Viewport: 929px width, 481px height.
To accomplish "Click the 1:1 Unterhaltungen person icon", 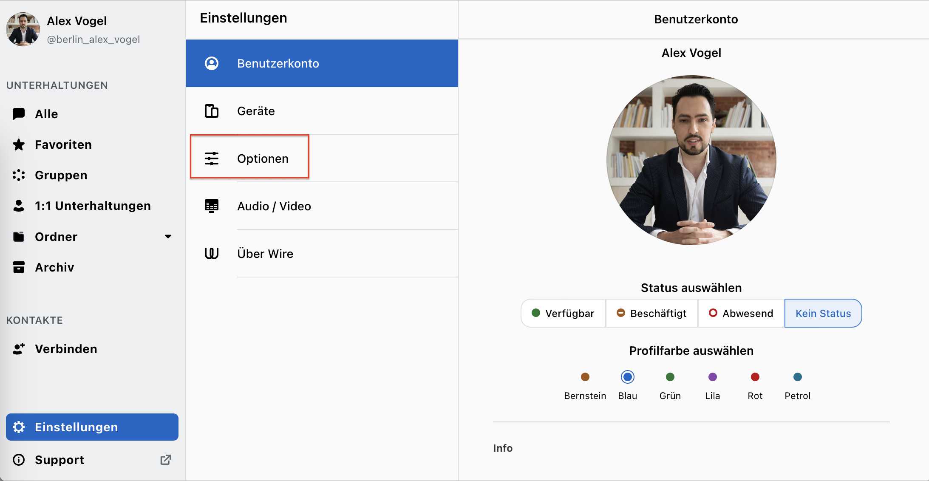I will point(19,206).
